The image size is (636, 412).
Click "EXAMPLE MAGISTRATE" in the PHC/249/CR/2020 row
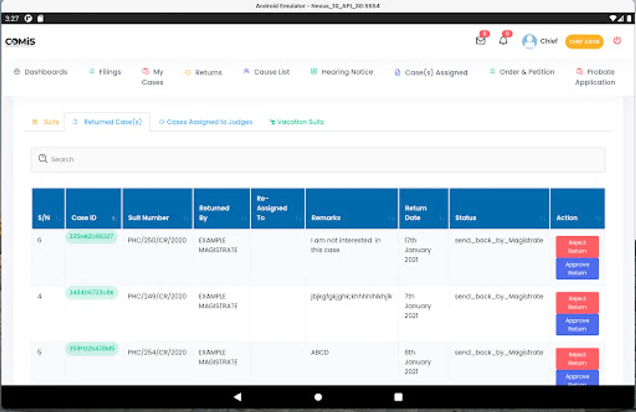click(x=218, y=301)
